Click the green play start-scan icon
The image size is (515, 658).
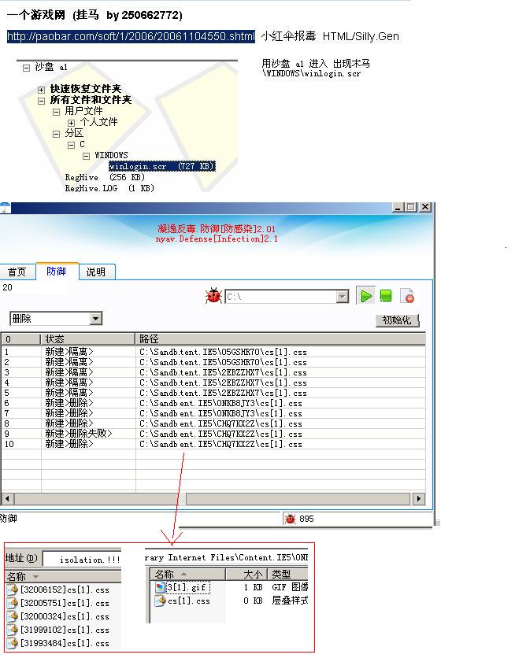click(366, 296)
